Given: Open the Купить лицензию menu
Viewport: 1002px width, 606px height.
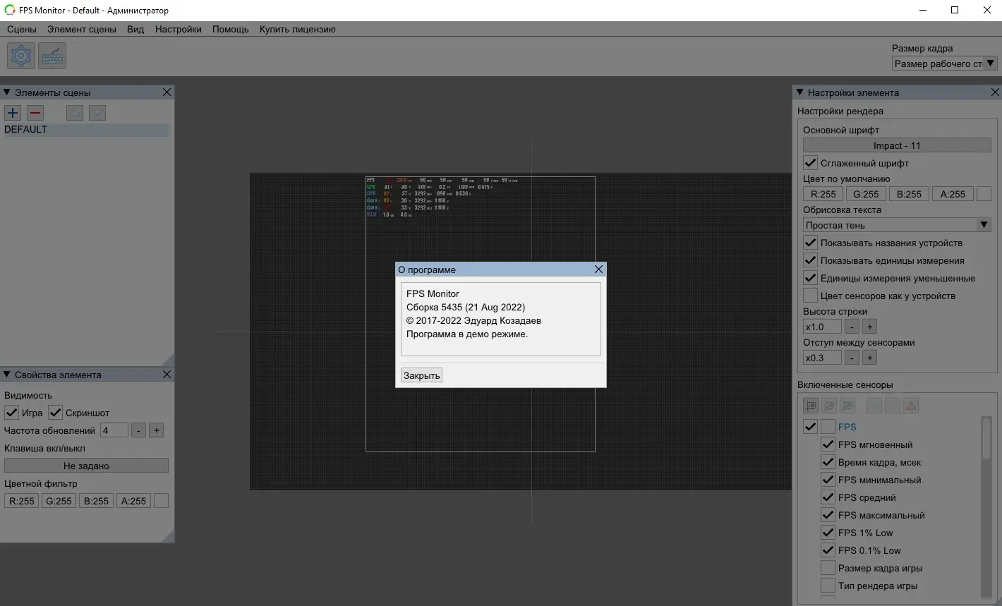Looking at the screenshot, I should click(x=298, y=29).
